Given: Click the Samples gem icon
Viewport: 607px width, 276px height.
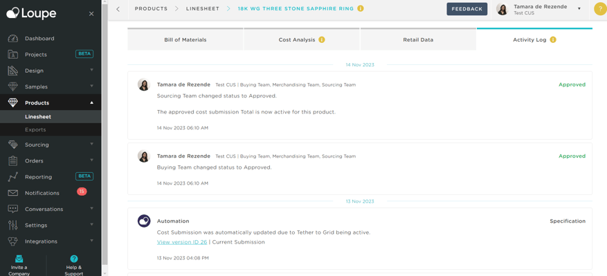Looking at the screenshot, I should pos(12,86).
